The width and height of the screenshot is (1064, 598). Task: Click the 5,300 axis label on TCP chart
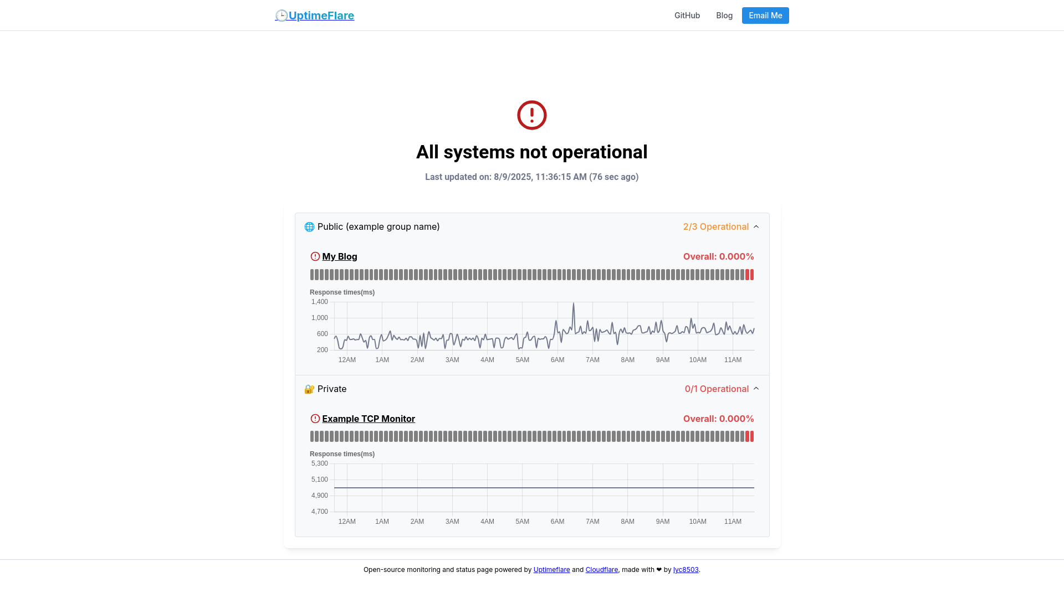coord(320,463)
